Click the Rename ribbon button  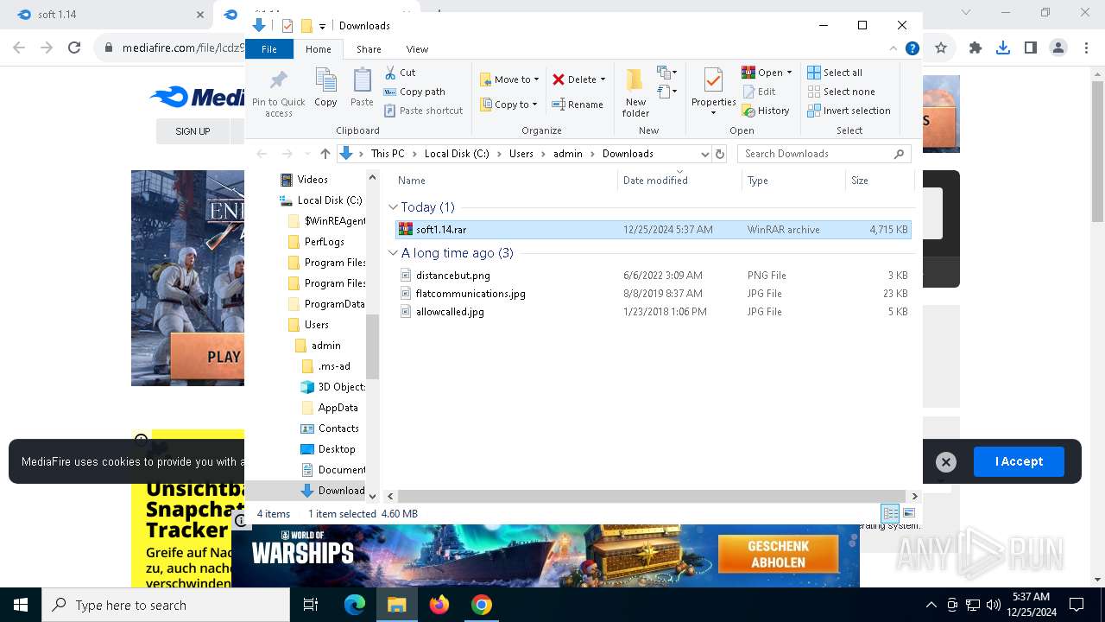pyautogui.click(x=578, y=105)
